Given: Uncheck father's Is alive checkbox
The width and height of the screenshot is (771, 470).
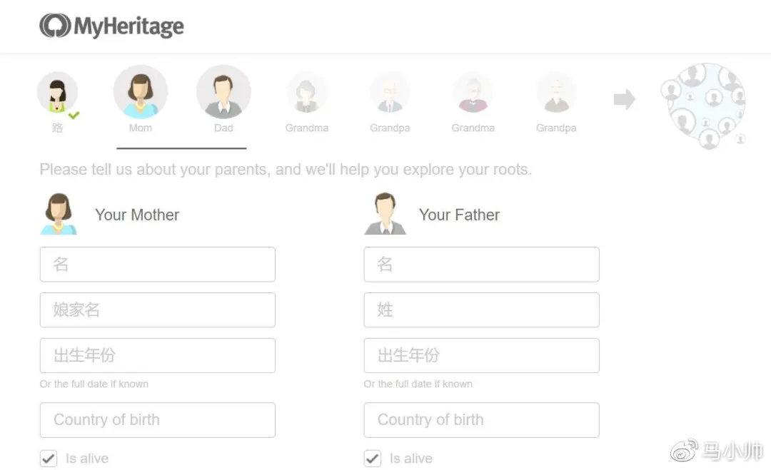Looking at the screenshot, I should 373,458.
